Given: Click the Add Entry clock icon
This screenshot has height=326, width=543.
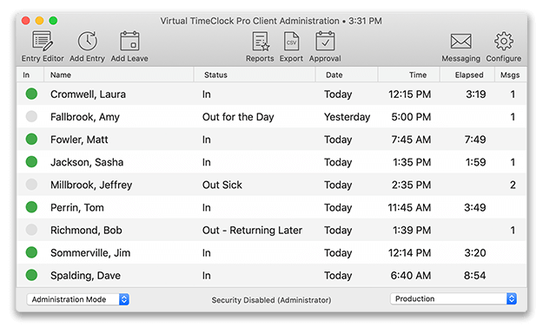Looking at the screenshot, I should coord(87,42).
